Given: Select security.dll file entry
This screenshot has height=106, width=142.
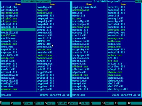Looking at the screenshot, I should pos(116,7).
